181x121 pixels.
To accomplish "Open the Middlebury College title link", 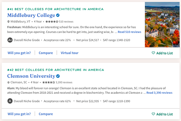I will 31,15.
